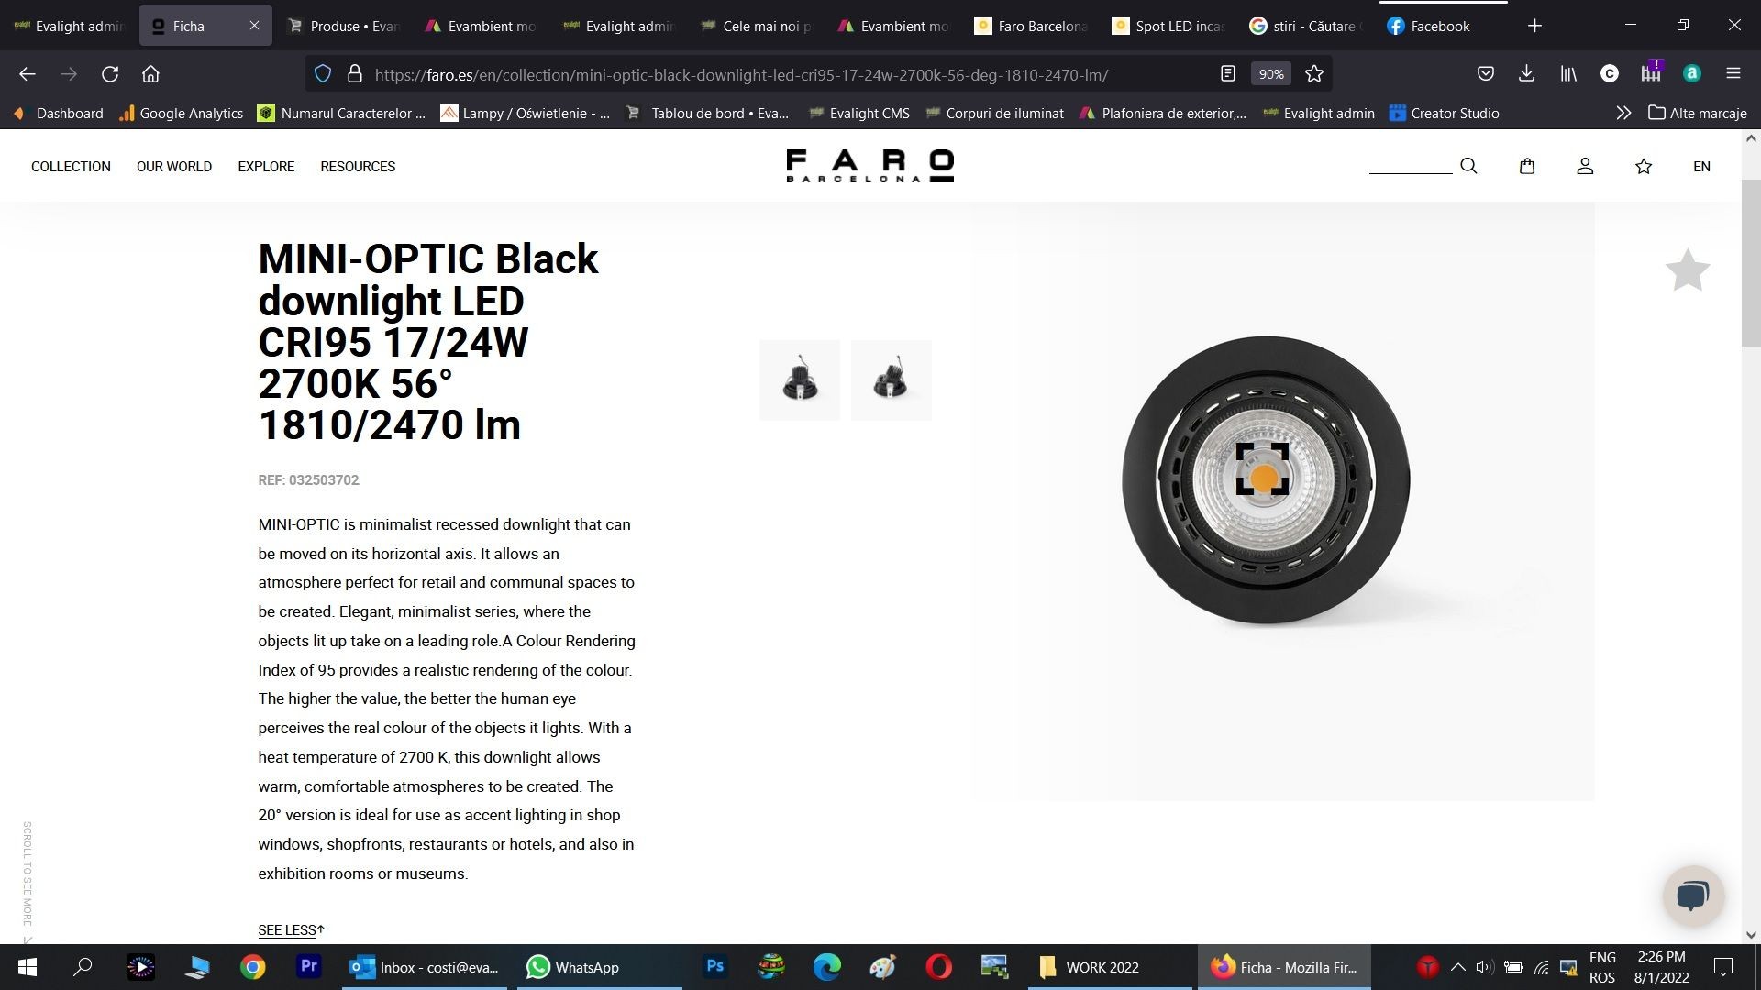Screen dimensions: 1761x990
Task: Click the search magnifier icon on site
Action: [1468, 166]
